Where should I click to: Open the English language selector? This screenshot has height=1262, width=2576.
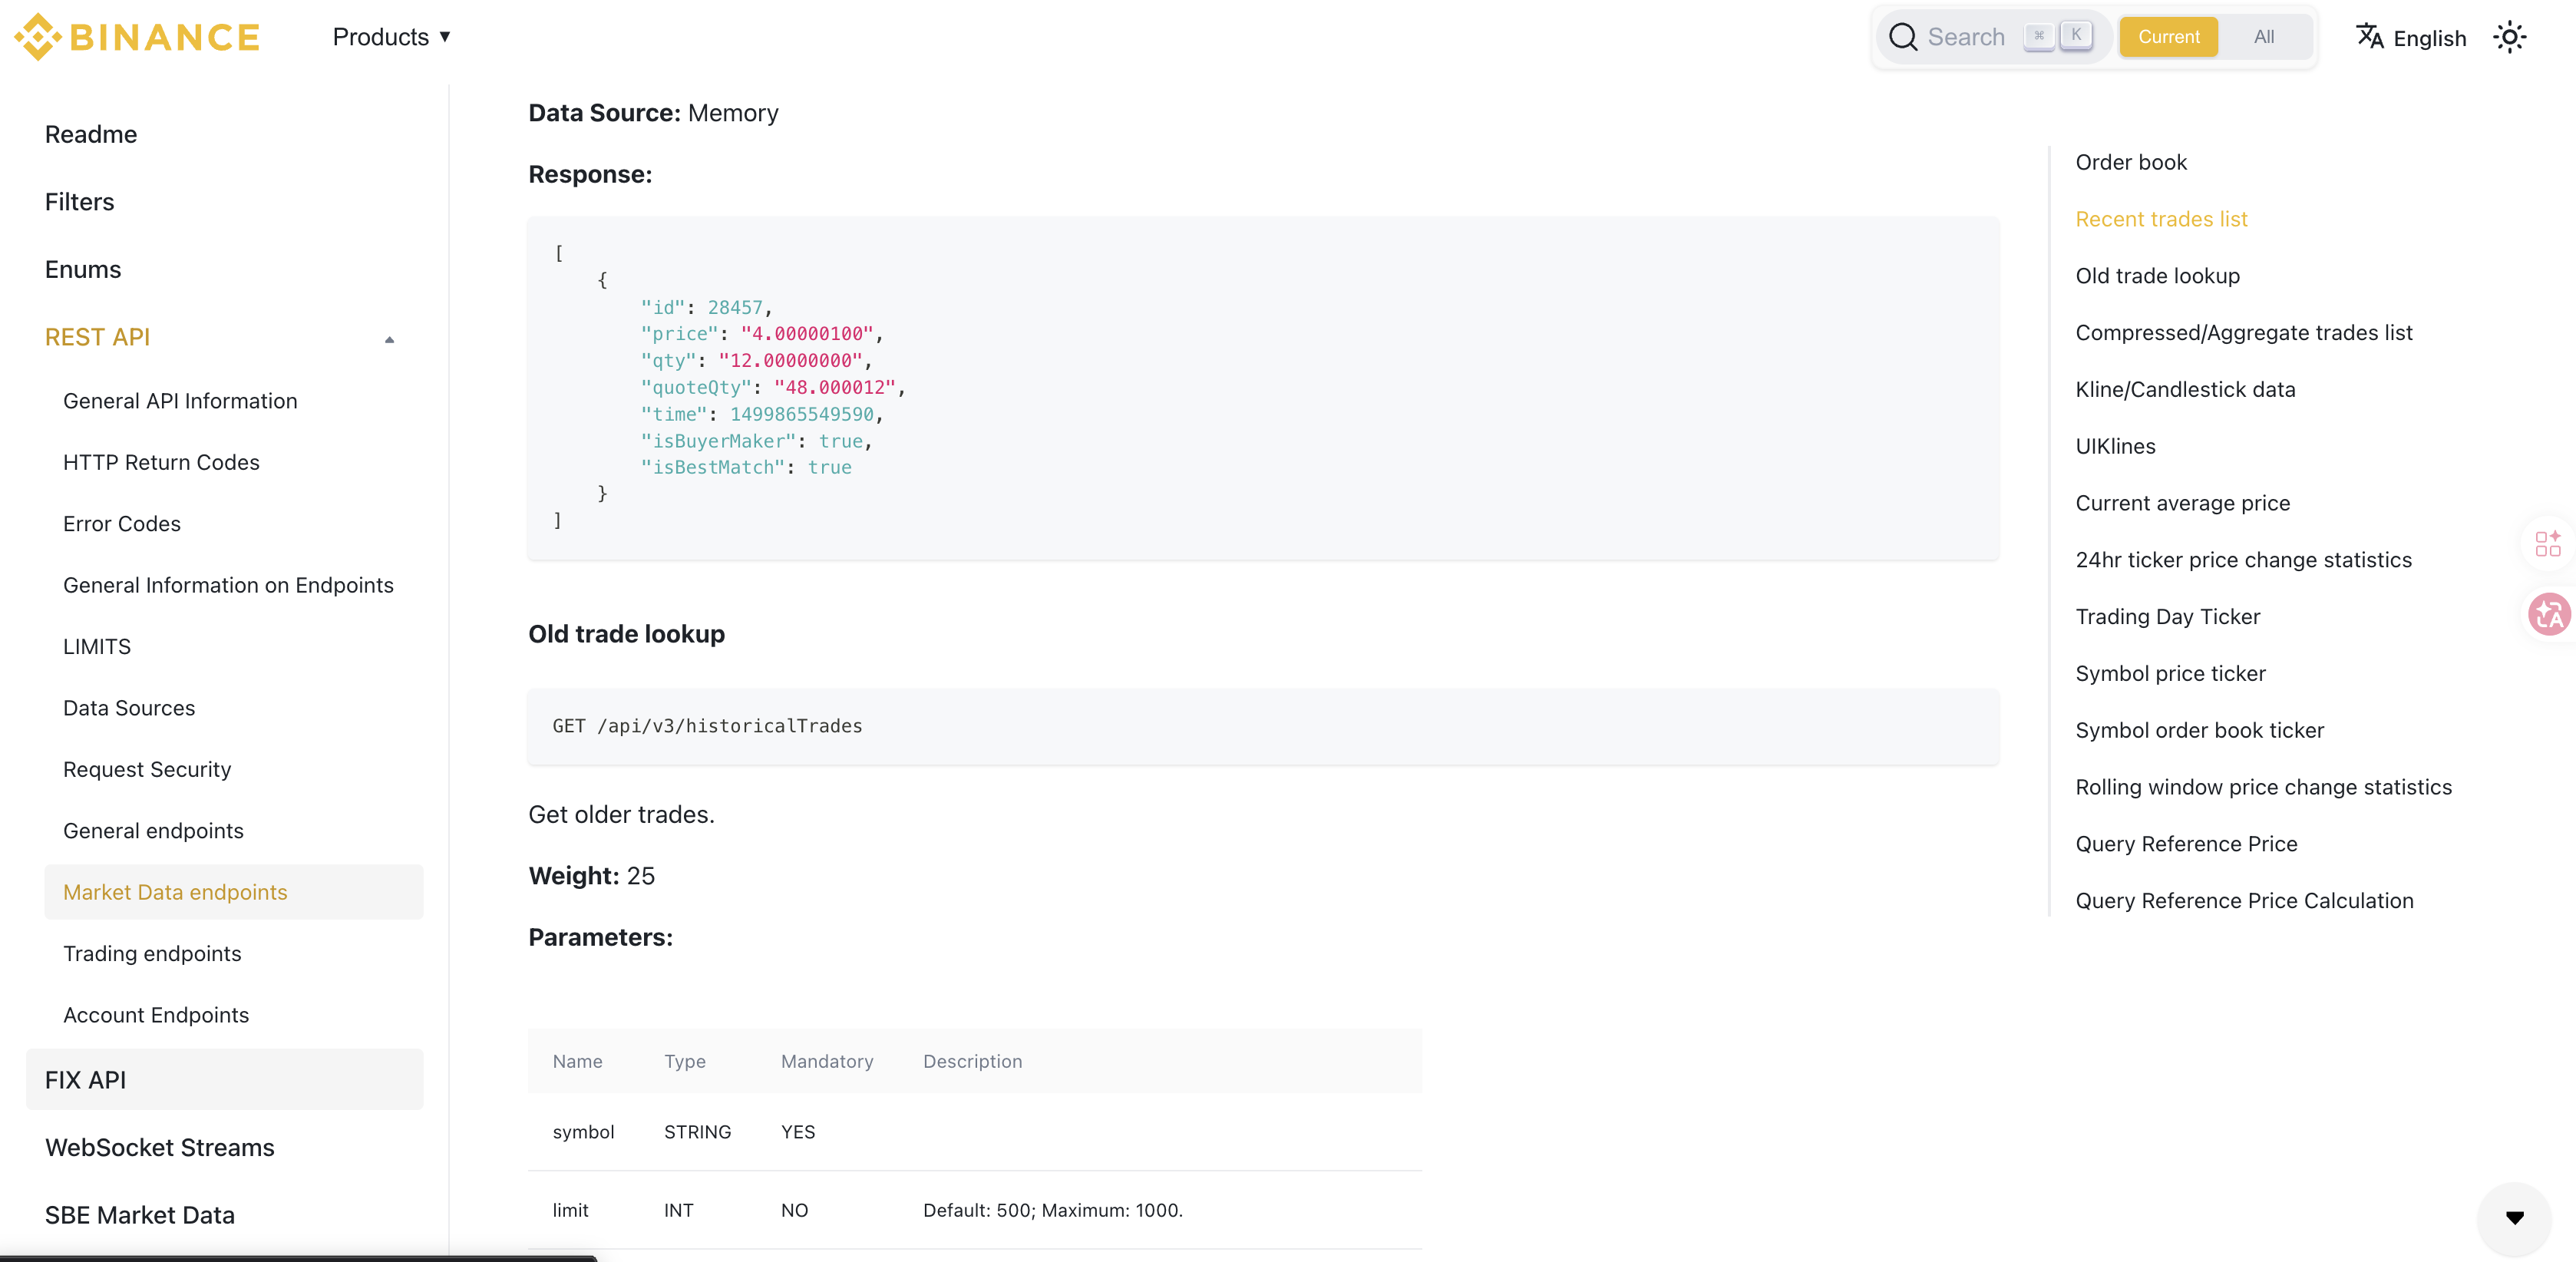coord(2429,38)
